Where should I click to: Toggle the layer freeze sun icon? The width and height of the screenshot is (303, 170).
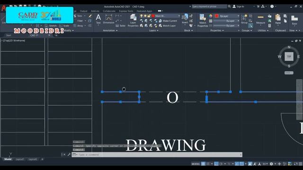(x=145, y=16)
